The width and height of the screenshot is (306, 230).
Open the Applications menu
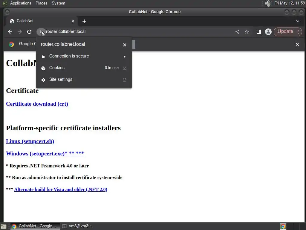(21, 3)
